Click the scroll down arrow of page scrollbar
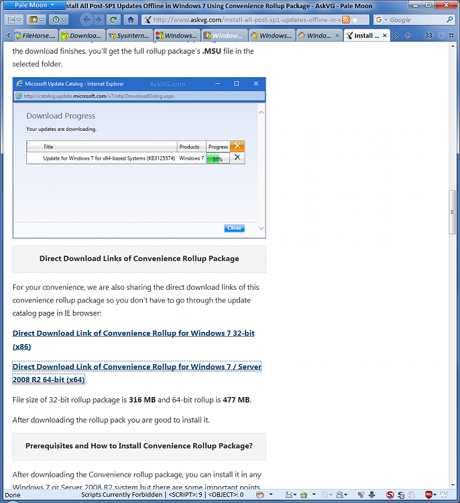460x503 pixels. 453,486
